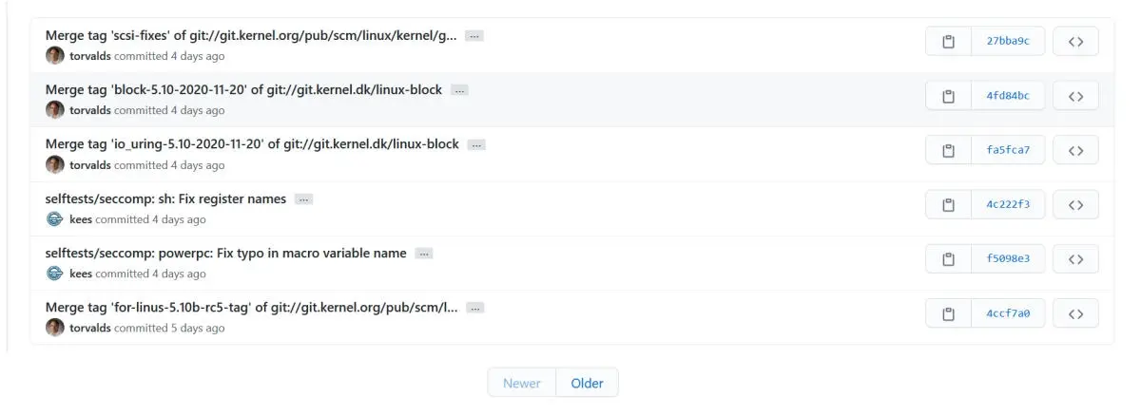This screenshot has width=1141, height=416.
Task: Click torvalds avatar on scsi-fixes commit
Action: click(55, 55)
